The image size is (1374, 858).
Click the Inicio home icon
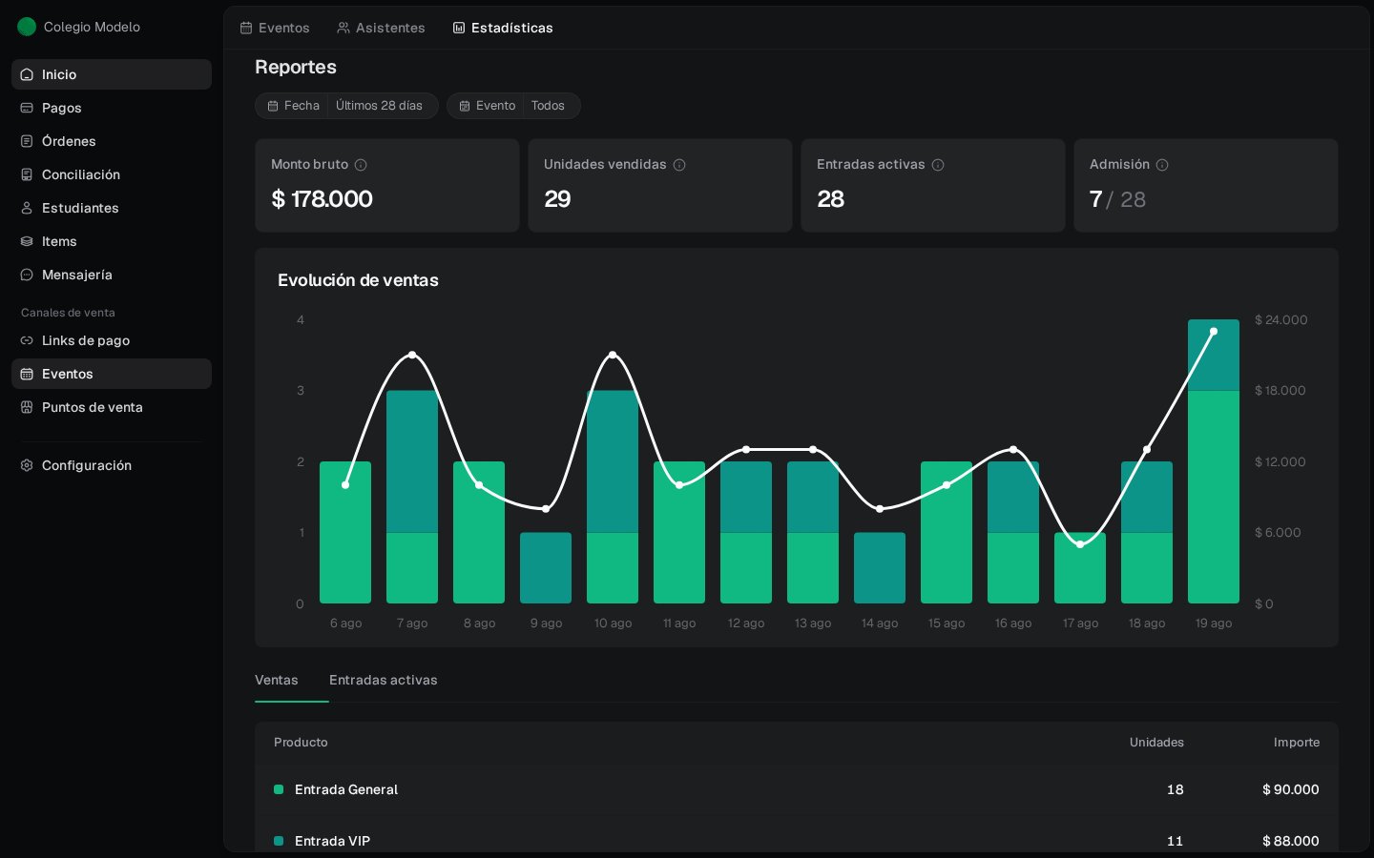click(x=27, y=74)
